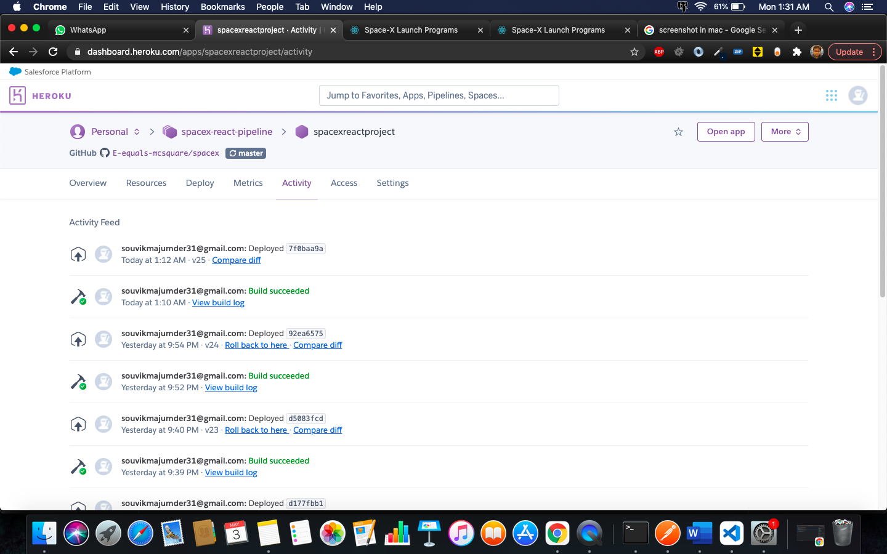Switch to the WhatsApp browser tab

tap(121, 30)
